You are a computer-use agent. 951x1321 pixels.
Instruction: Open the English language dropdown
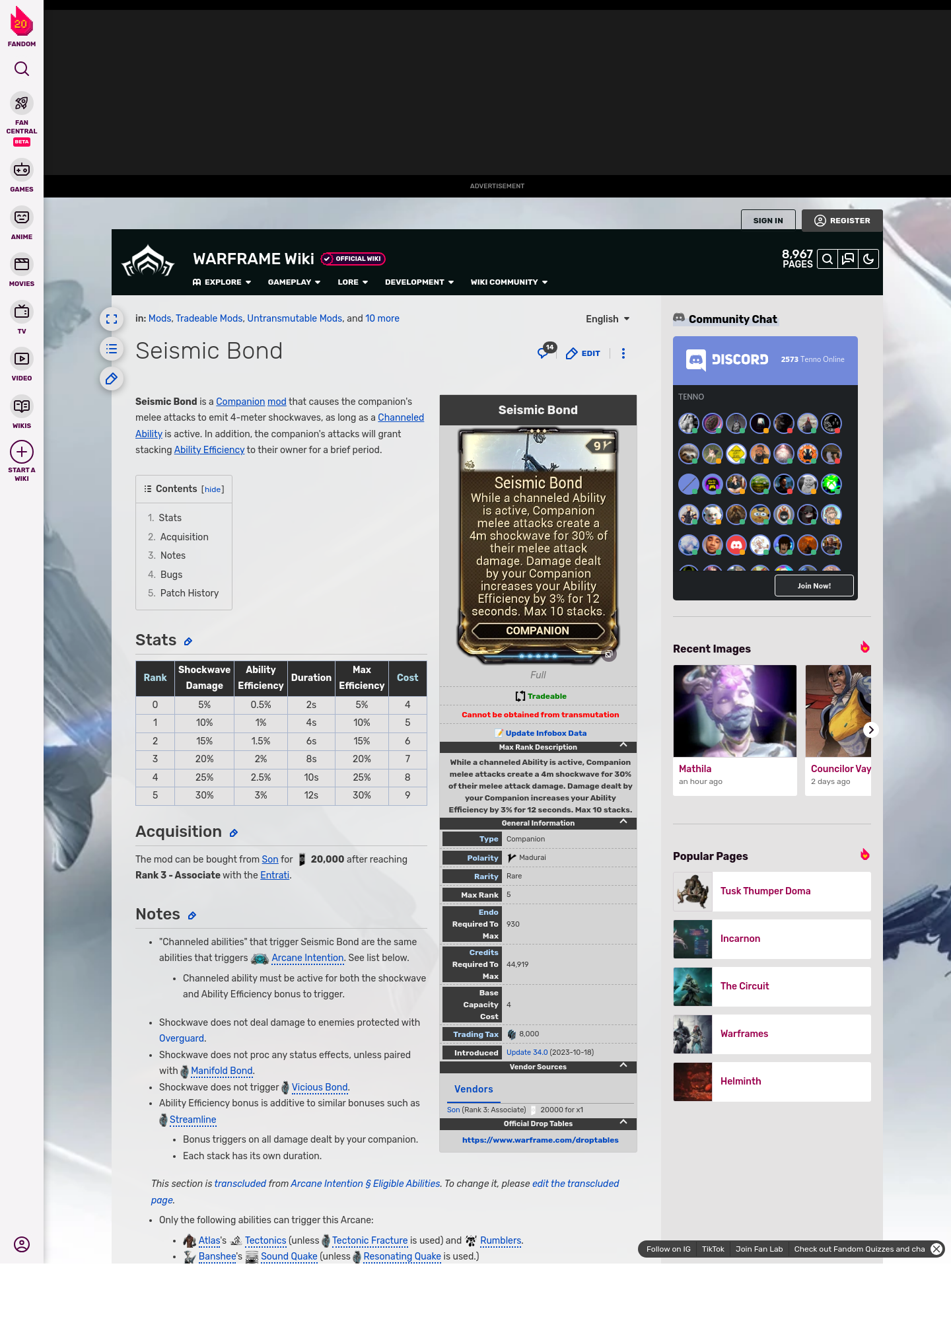608,319
